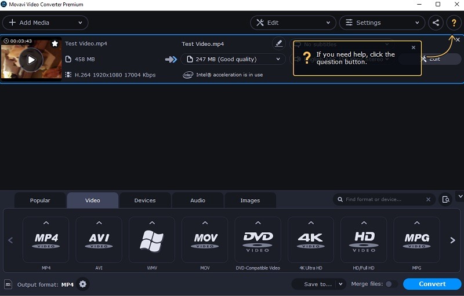Show next formats with right arrow
Image resolution: width=464 pixels, height=296 pixels.
pos(453,240)
